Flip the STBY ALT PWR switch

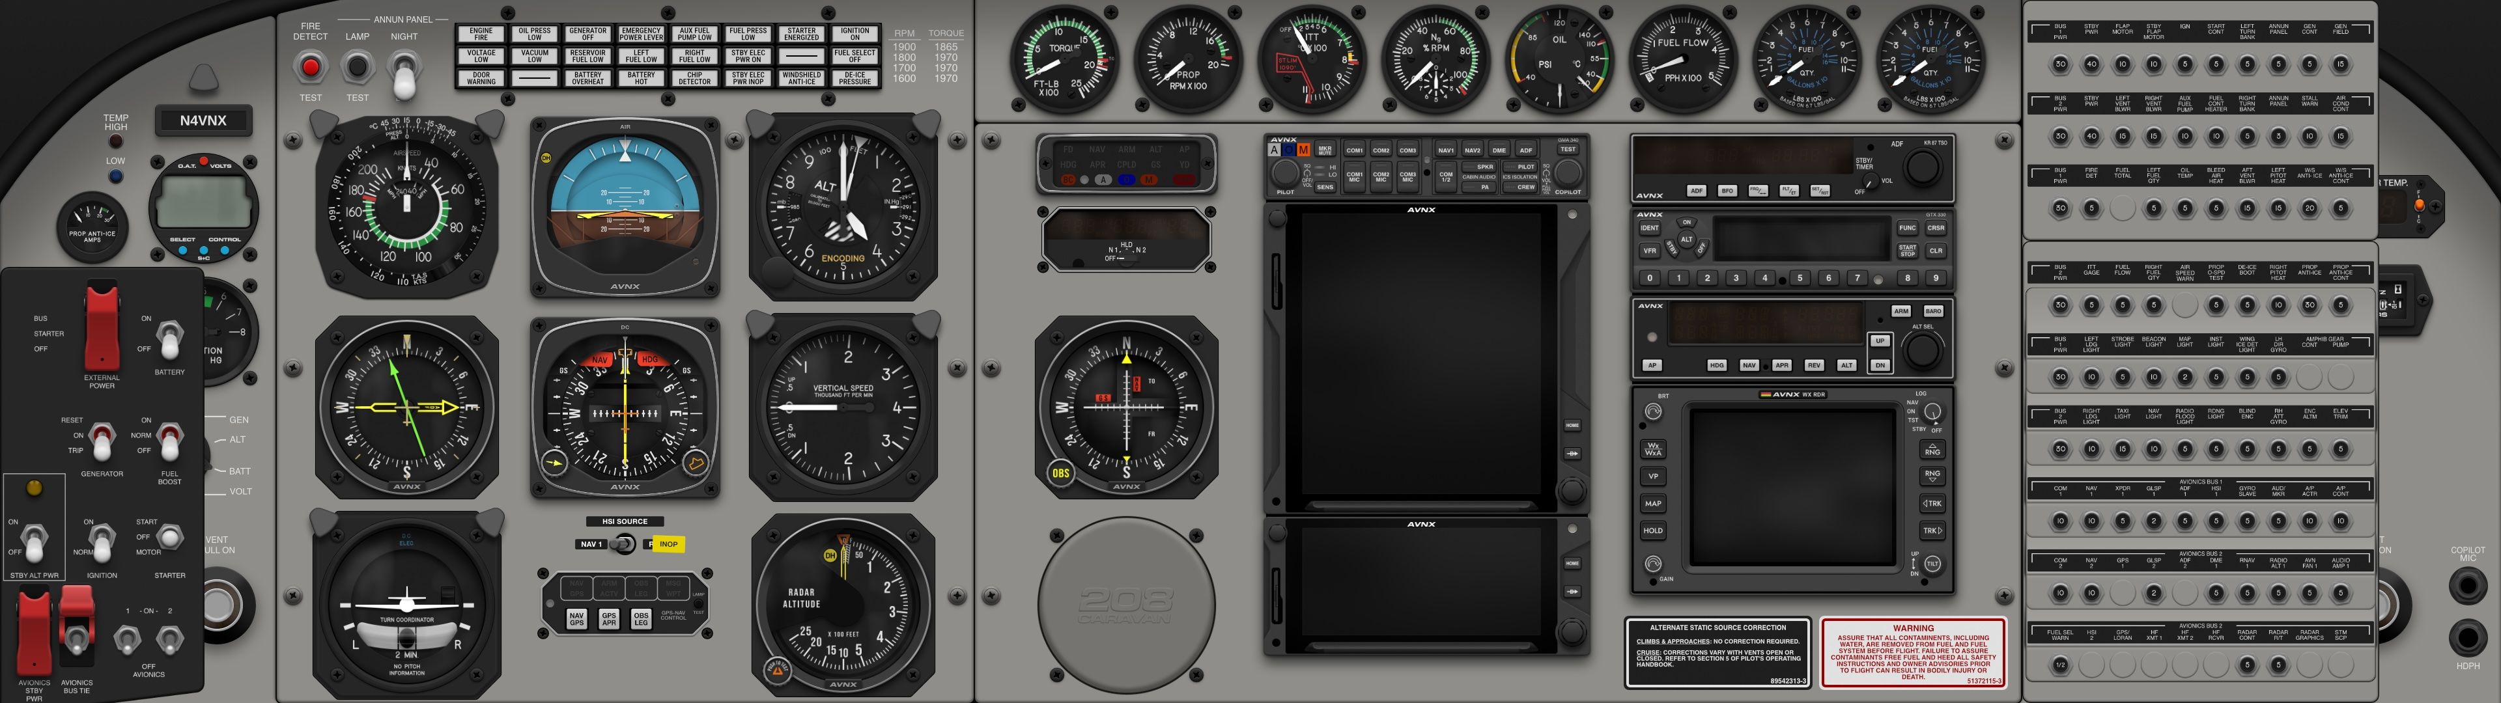click(x=35, y=543)
